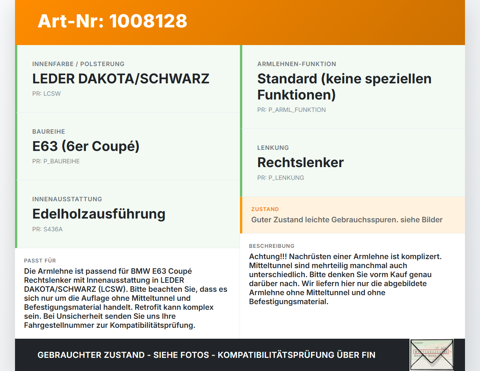Select the PR: S436A code
The image size is (480, 371).
[47, 229]
